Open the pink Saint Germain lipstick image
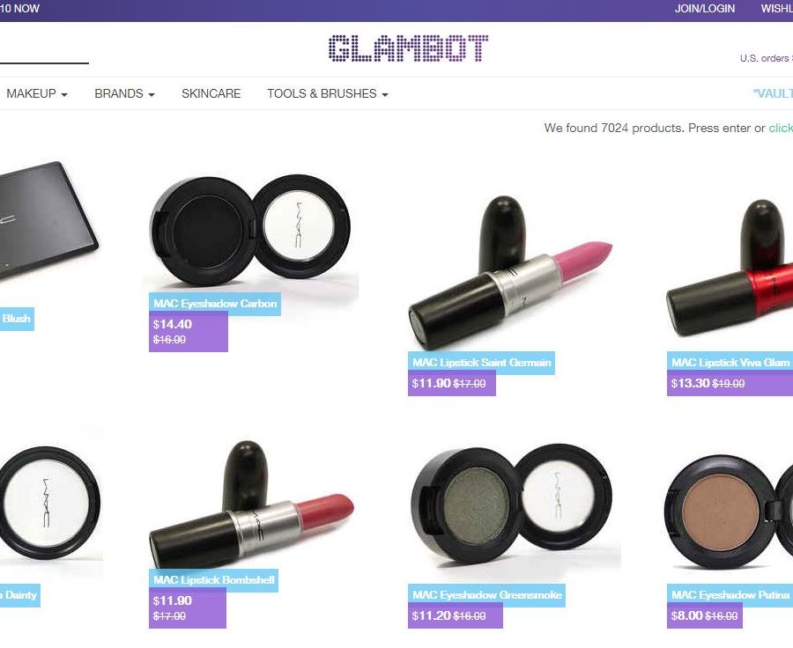 510,273
